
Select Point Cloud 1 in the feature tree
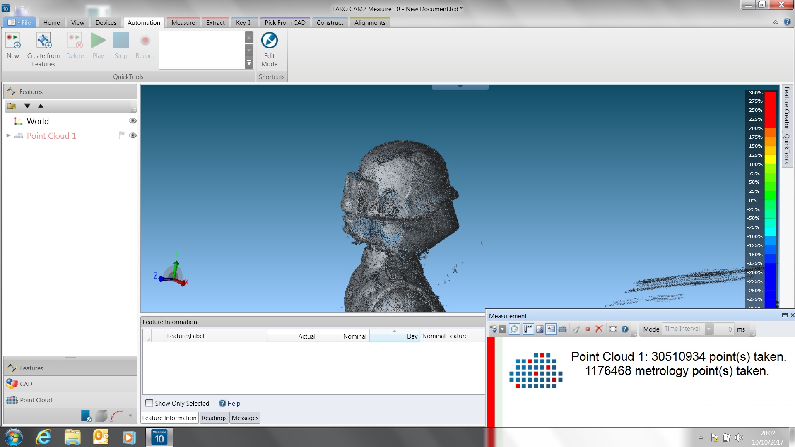pyautogui.click(x=51, y=136)
